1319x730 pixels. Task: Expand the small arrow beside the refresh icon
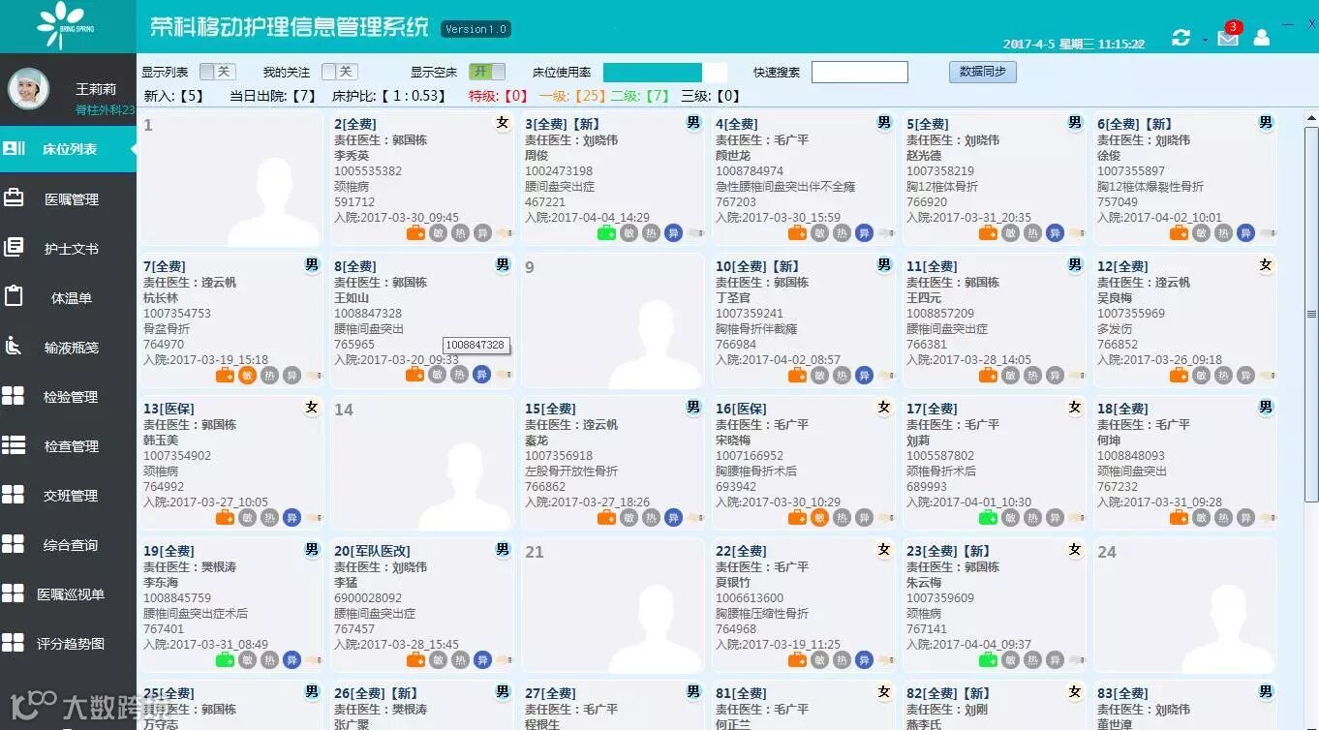pyautogui.click(x=1204, y=41)
